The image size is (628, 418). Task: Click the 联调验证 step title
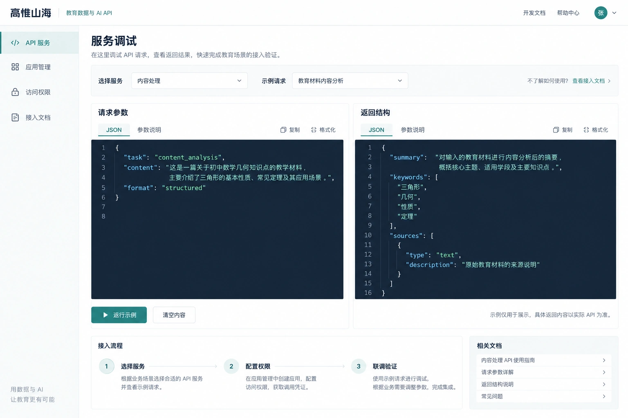tap(385, 367)
